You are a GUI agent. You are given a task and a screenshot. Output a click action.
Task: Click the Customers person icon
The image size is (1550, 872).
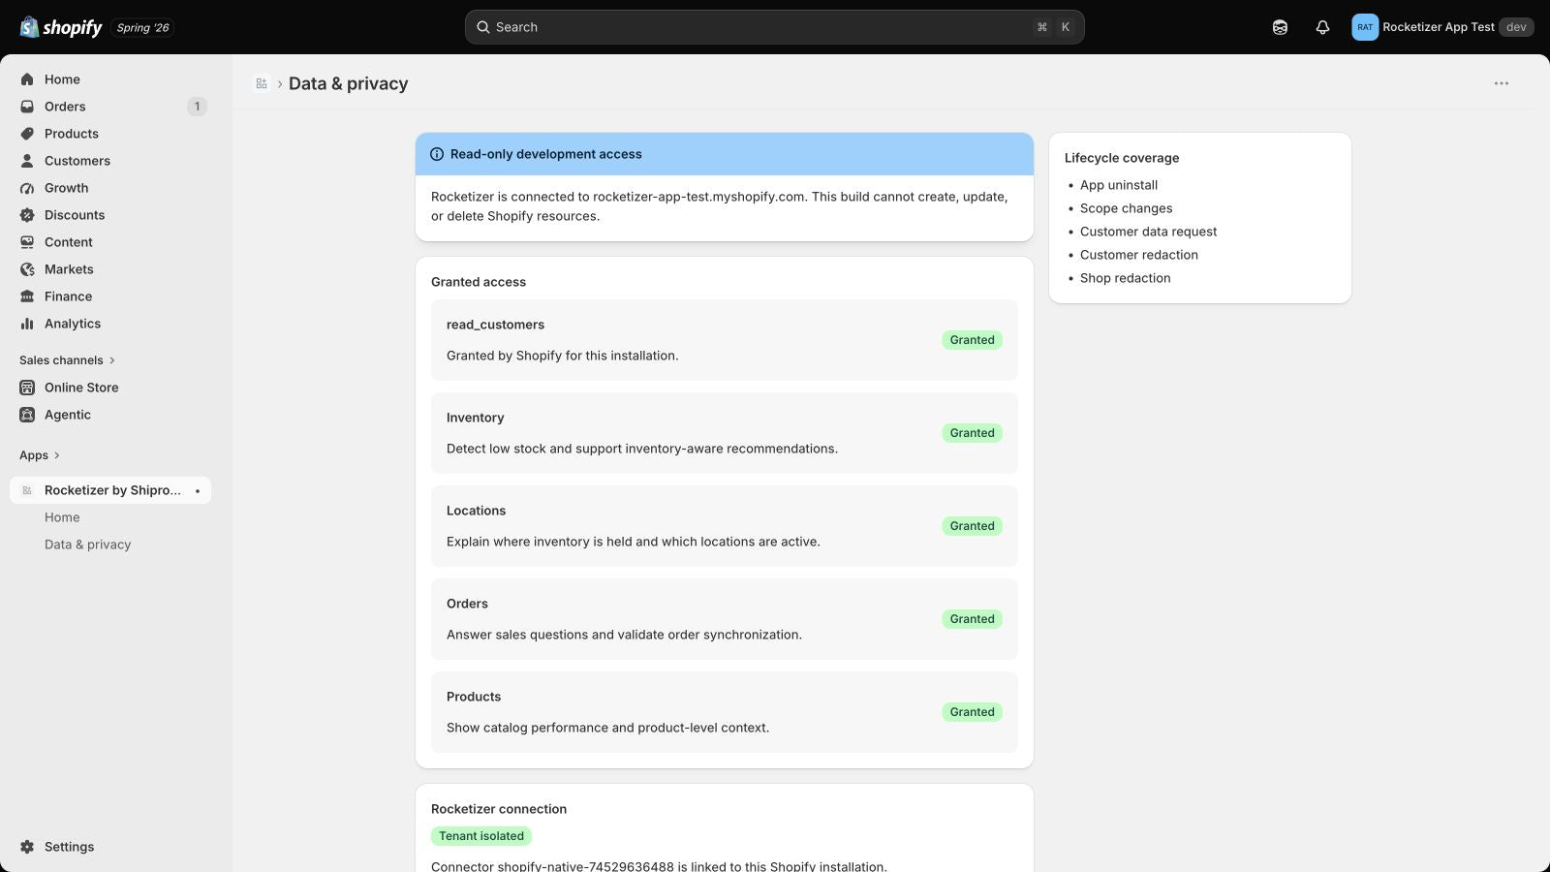point(27,161)
